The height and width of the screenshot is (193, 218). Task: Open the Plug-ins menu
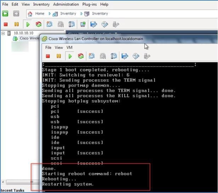pos(90,5)
